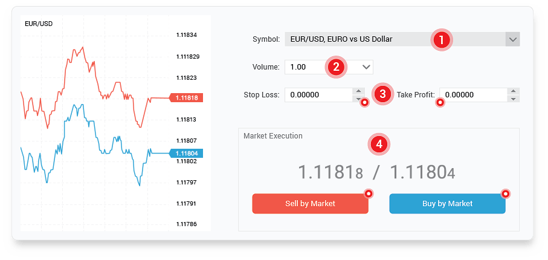Viewport: 548px width, 260px height.
Task: Click the 1.11807 axis value
Action: click(x=187, y=141)
